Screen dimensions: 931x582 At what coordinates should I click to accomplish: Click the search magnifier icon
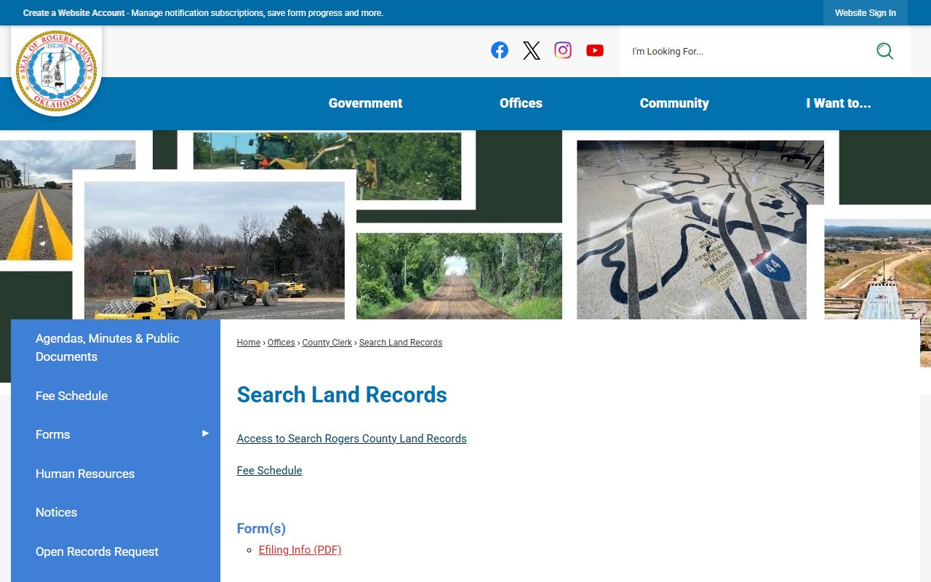(884, 51)
